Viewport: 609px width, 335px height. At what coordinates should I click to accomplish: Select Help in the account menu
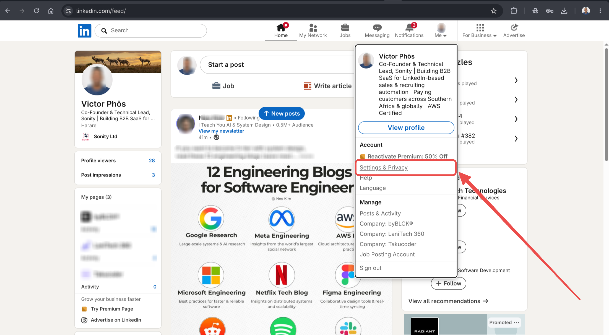(x=366, y=178)
